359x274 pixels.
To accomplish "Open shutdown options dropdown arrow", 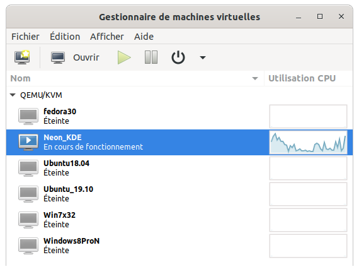I will (203, 57).
